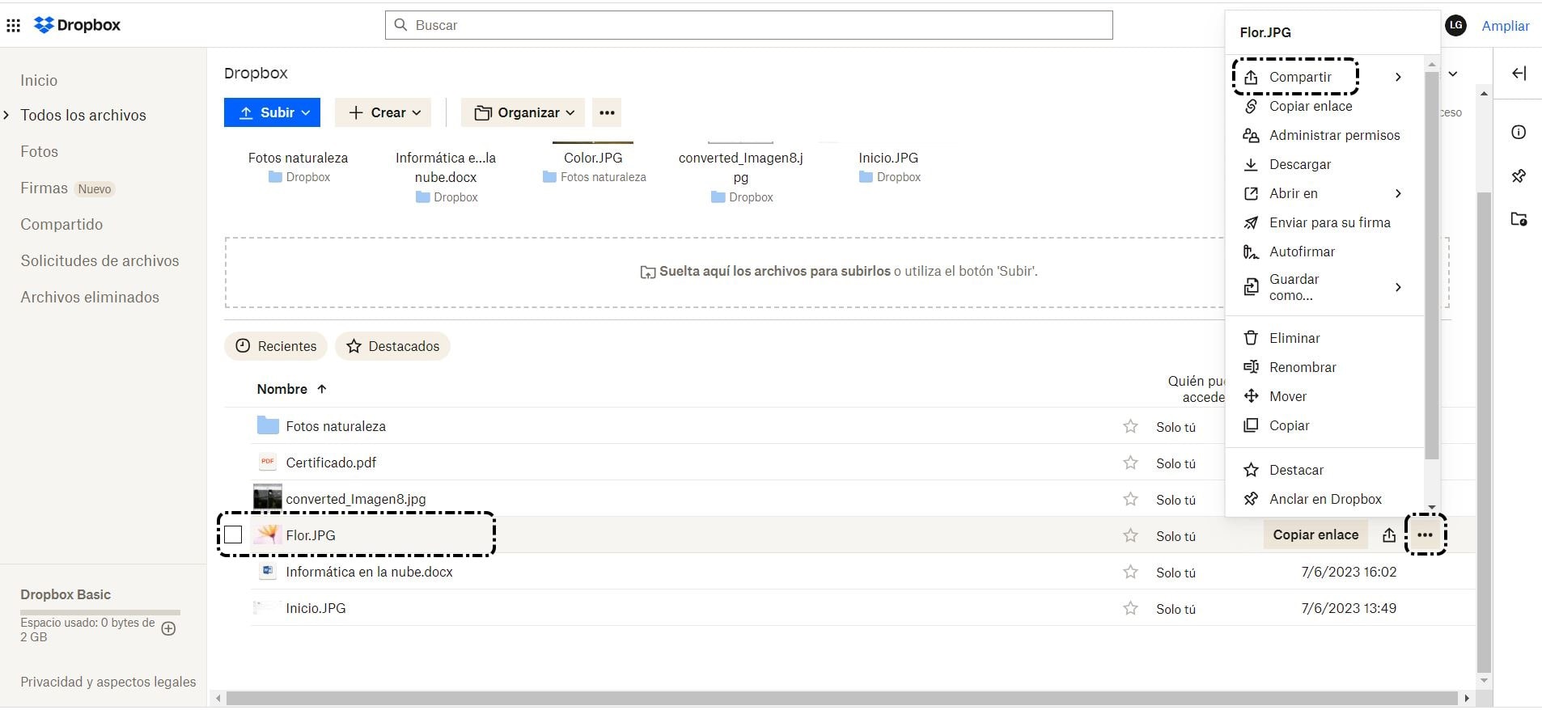Expand the Guardar como submenu arrow
Image resolution: width=1542 pixels, height=710 pixels.
[x=1398, y=287]
